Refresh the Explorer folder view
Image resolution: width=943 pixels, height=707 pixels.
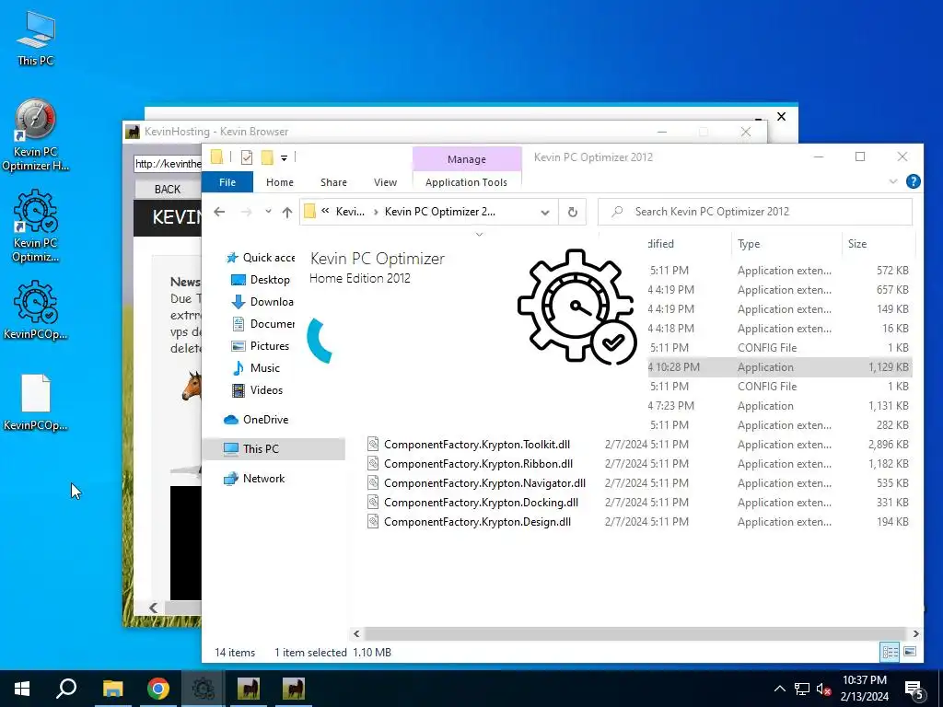coord(573,212)
